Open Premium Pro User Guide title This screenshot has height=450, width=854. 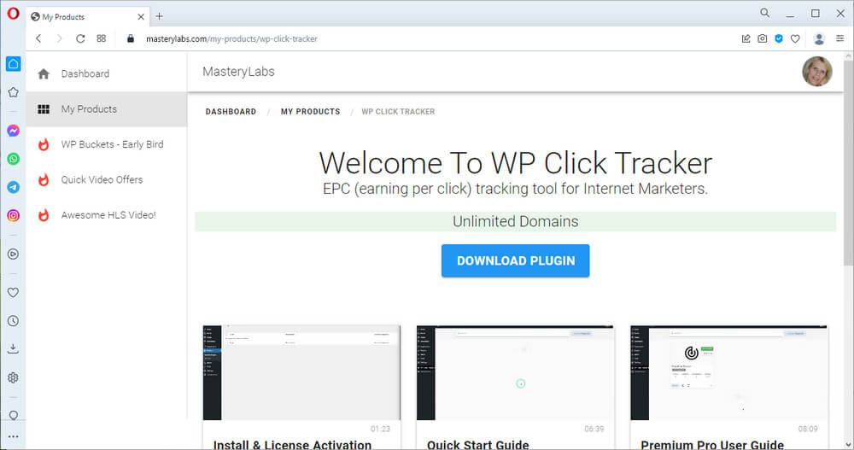pos(712,445)
